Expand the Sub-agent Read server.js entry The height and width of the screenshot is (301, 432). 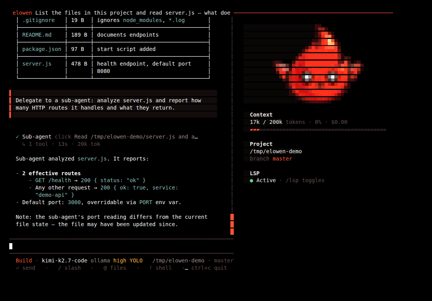click(107, 137)
